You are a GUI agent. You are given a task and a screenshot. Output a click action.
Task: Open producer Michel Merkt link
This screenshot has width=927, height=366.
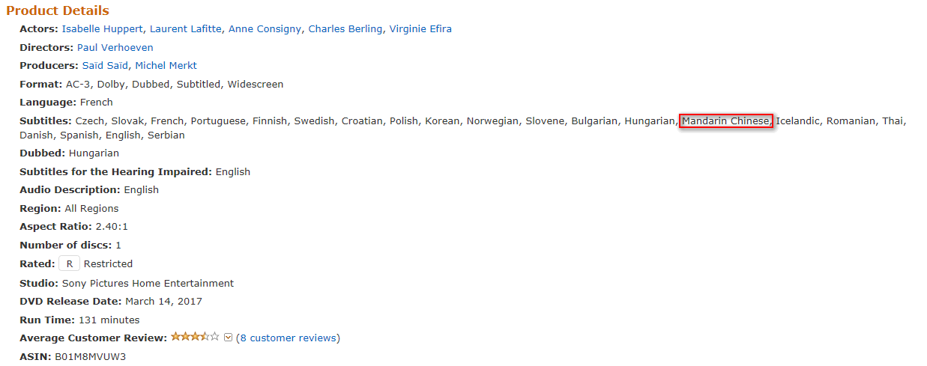coord(166,66)
